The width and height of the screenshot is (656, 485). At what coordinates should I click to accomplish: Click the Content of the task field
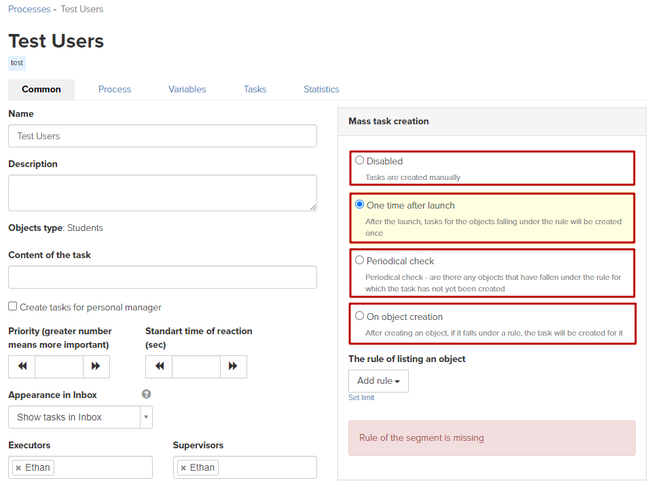tap(162, 277)
